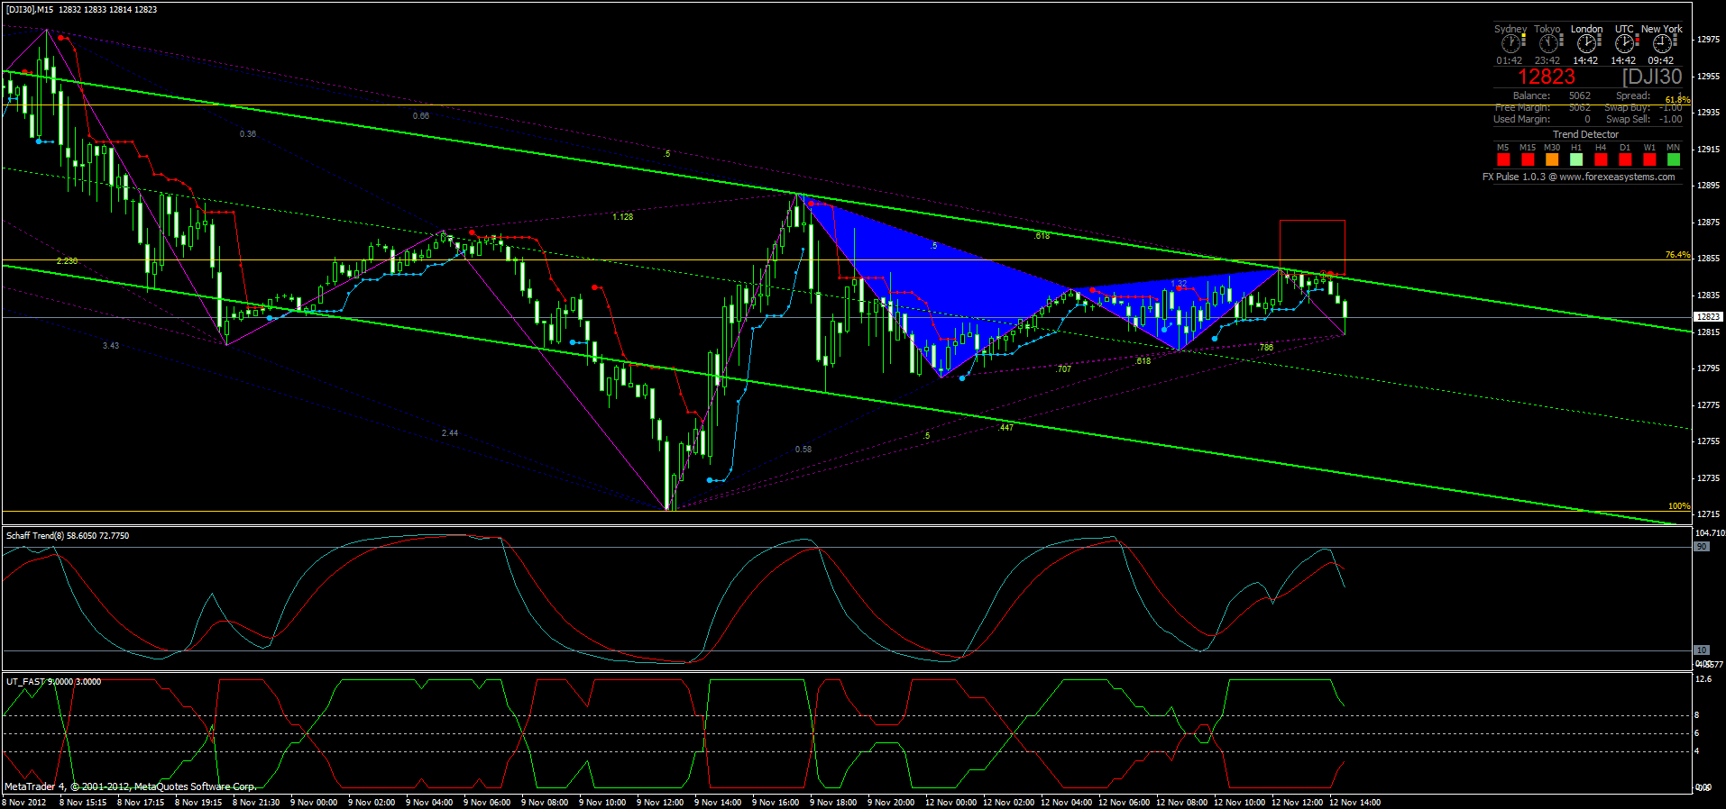Click the 8 Nov 2012 time axis label

click(24, 803)
